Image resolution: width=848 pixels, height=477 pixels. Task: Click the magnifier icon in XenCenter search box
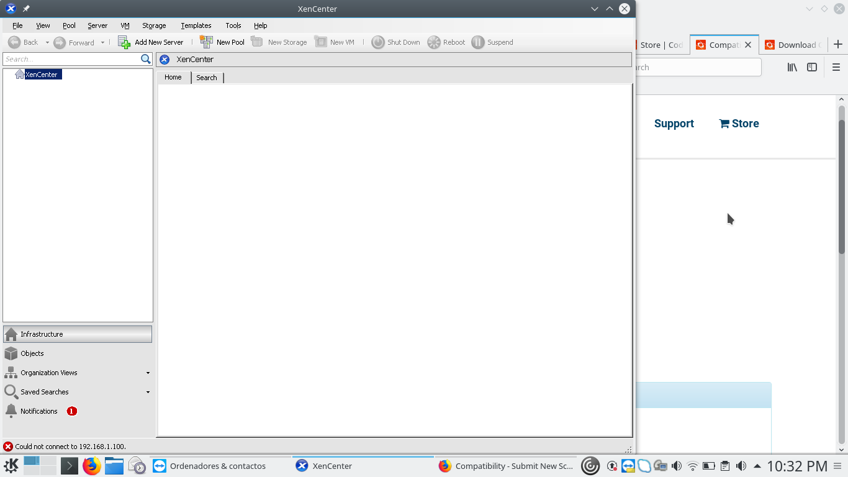point(146,59)
